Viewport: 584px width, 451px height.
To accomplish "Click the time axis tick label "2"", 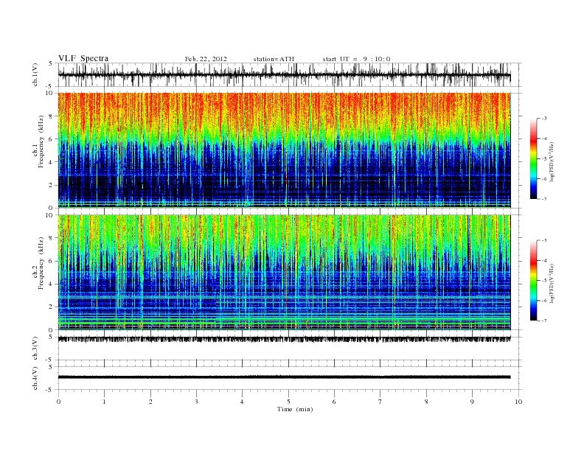I will [150, 402].
